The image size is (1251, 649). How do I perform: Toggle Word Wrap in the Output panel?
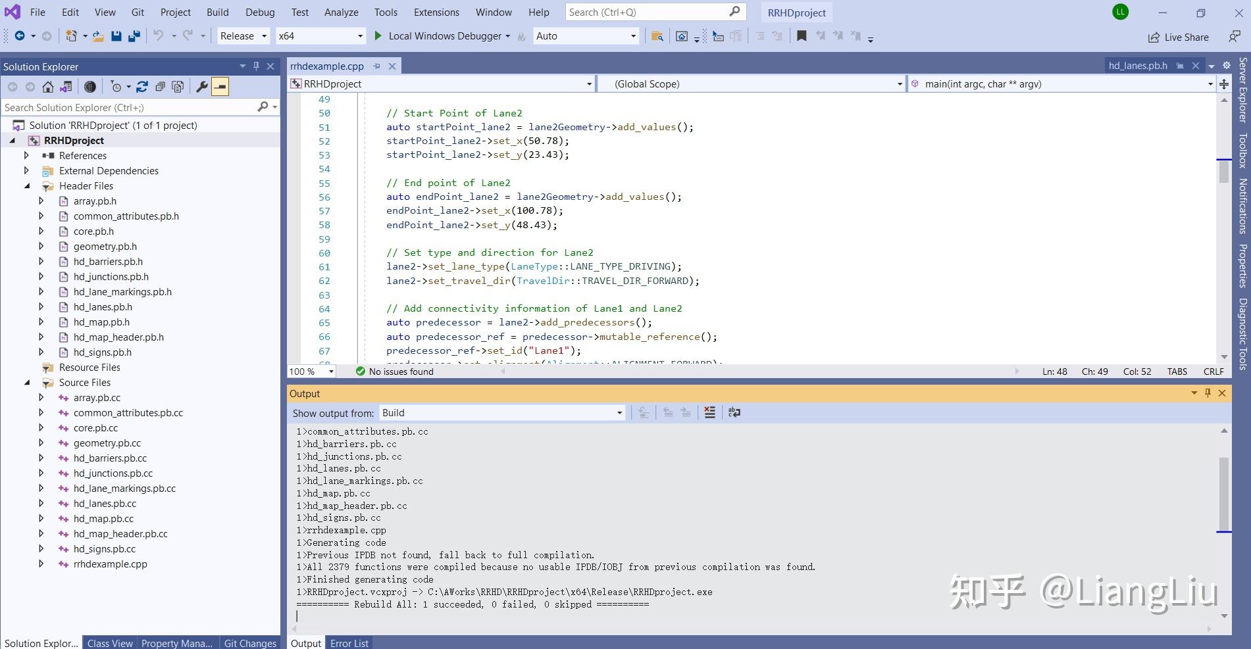(x=734, y=412)
